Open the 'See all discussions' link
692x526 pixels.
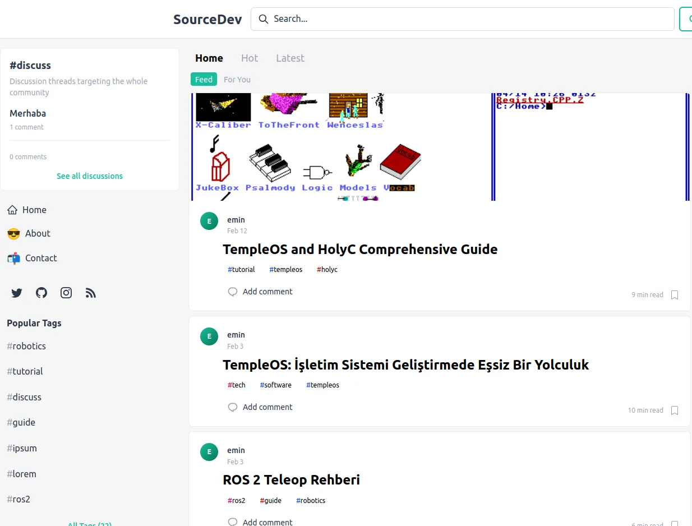(89, 176)
